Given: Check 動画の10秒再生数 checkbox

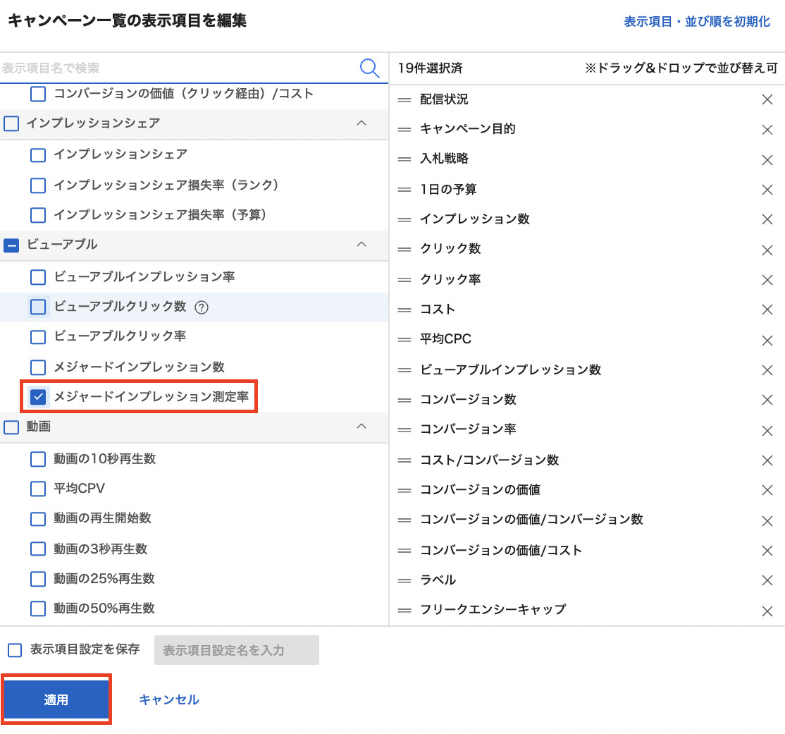Looking at the screenshot, I should 38,459.
